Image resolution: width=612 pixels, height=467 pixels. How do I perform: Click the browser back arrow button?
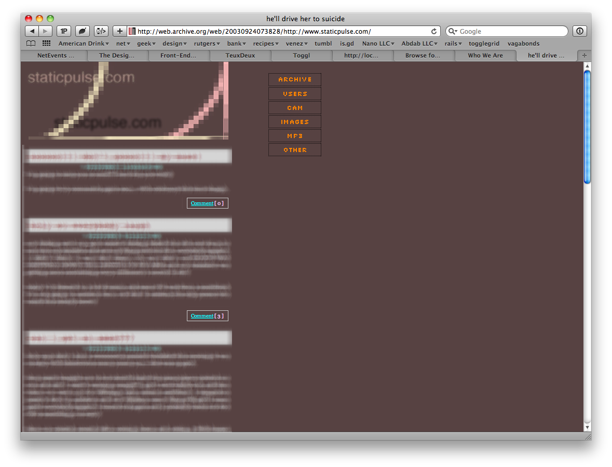point(32,31)
